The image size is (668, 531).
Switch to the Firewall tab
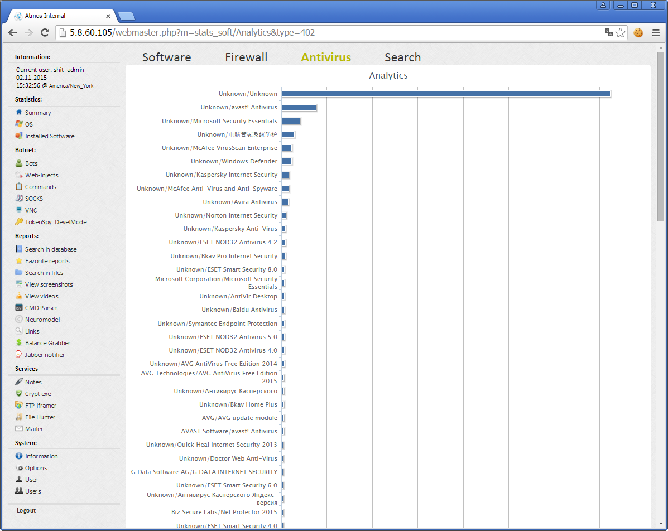coord(246,57)
